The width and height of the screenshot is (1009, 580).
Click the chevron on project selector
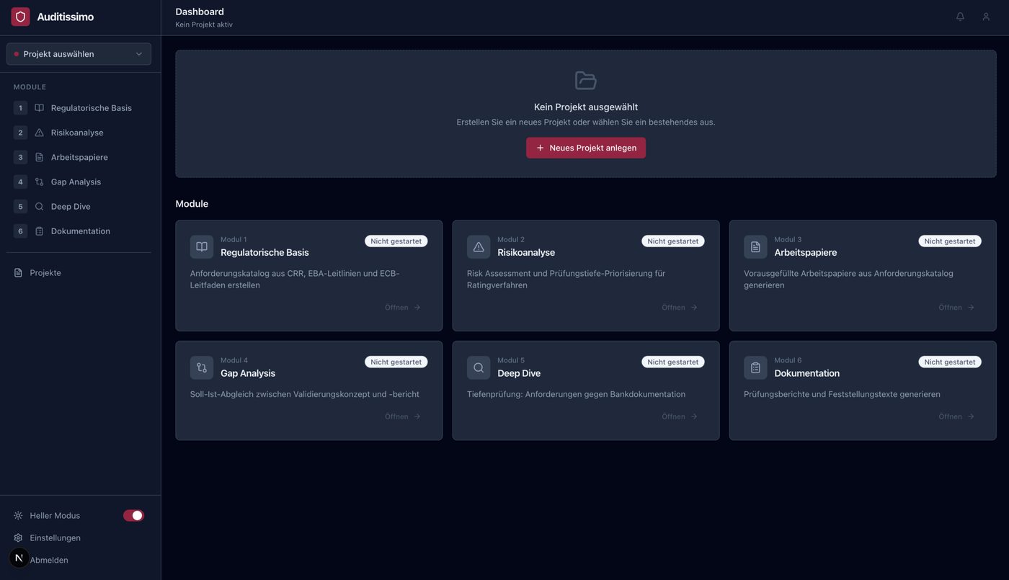[x=139, y=54]
